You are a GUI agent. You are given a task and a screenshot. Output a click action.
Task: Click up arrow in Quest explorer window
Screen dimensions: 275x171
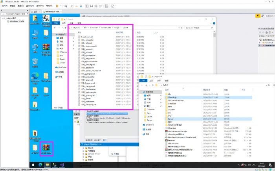(66, 28)
